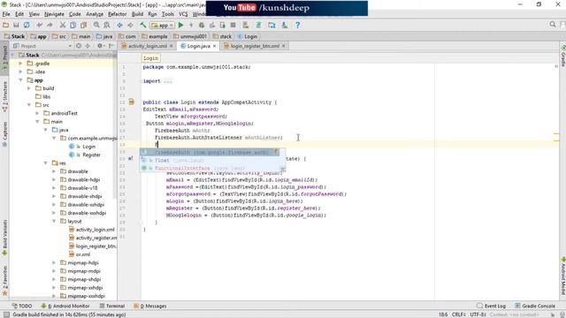Screen dimensions: 566x318
Task: Run app with the green play icon
Action: [x=180, y=26]
